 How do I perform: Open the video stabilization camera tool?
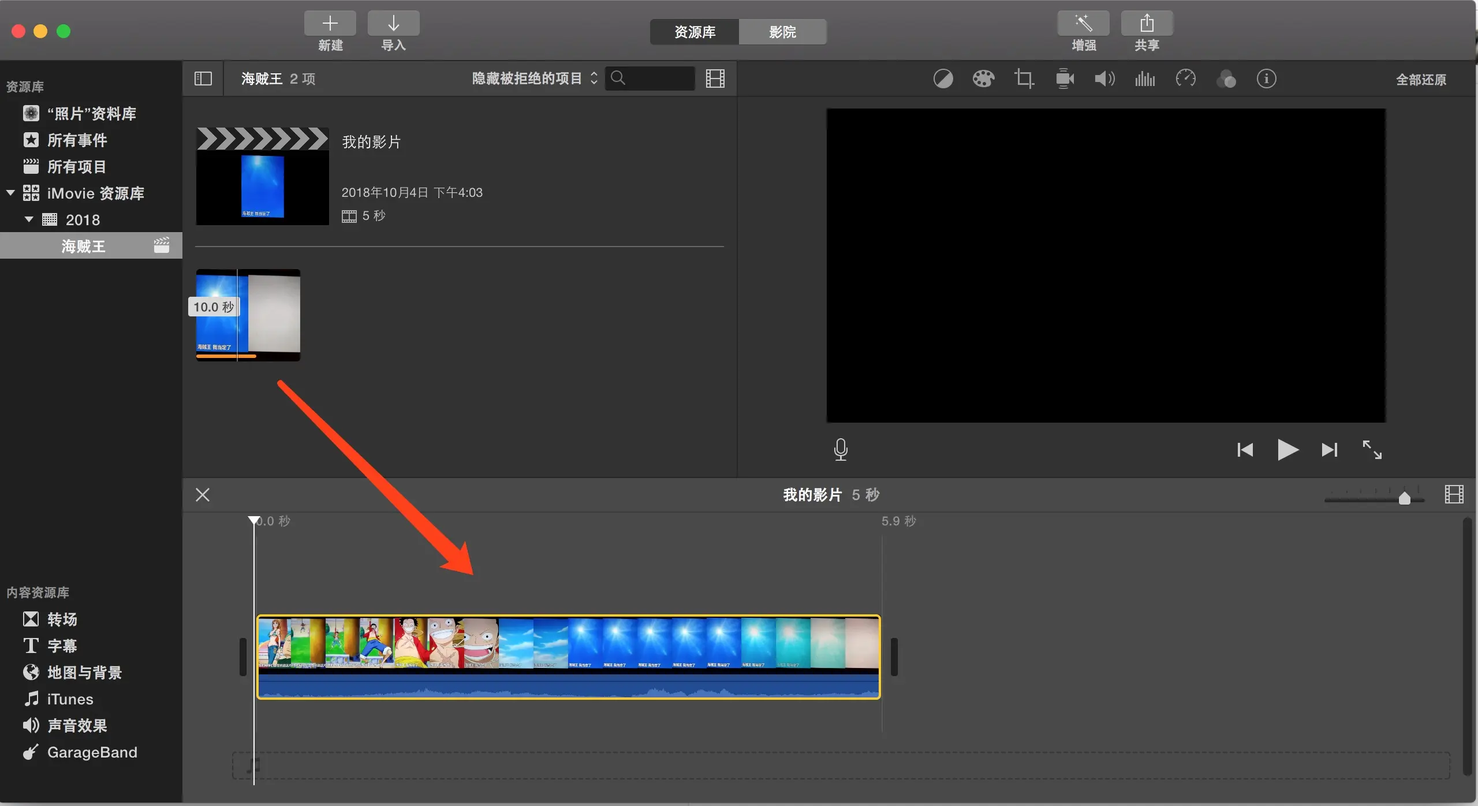point(1065,79)
